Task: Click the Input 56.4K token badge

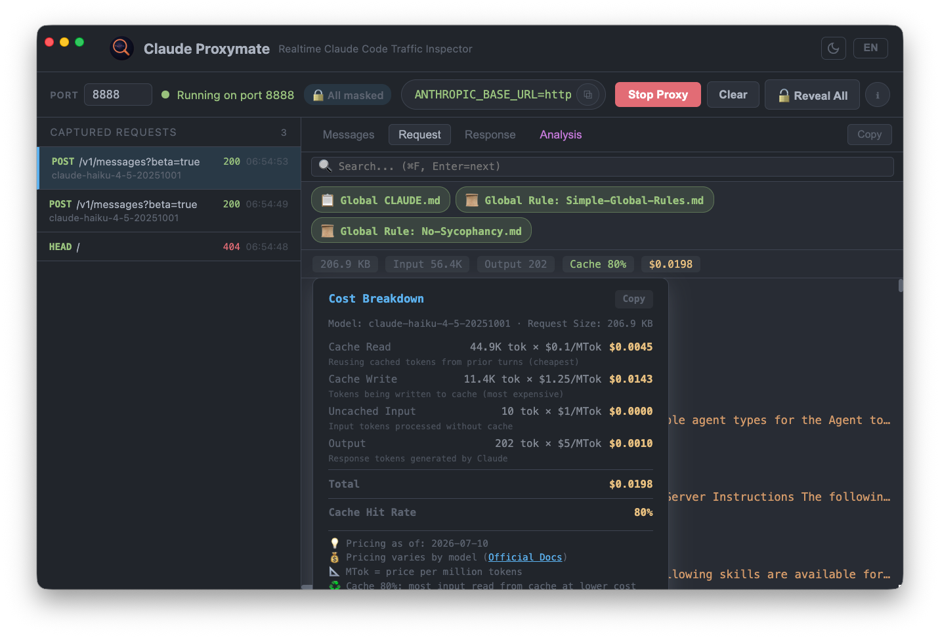Action: pos(427,264)
